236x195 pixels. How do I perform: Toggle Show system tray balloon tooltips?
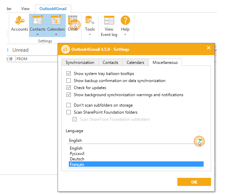(69, 74)
